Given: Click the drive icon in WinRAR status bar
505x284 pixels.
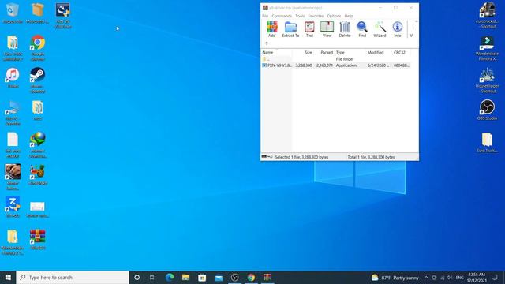Looking at the screenshot, I should pos(264,157).
